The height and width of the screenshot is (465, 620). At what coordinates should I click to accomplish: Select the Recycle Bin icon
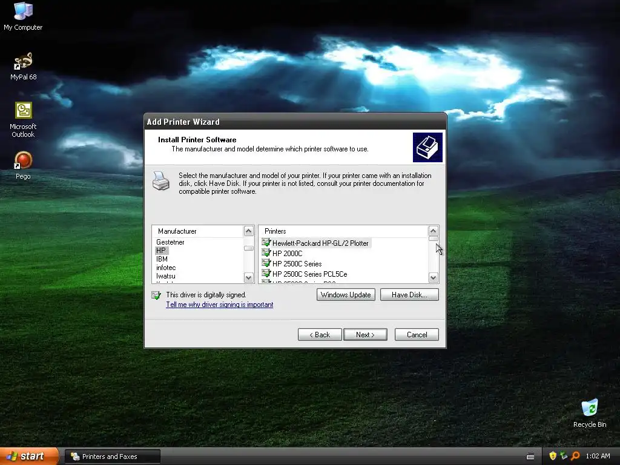tap(590, 413)
